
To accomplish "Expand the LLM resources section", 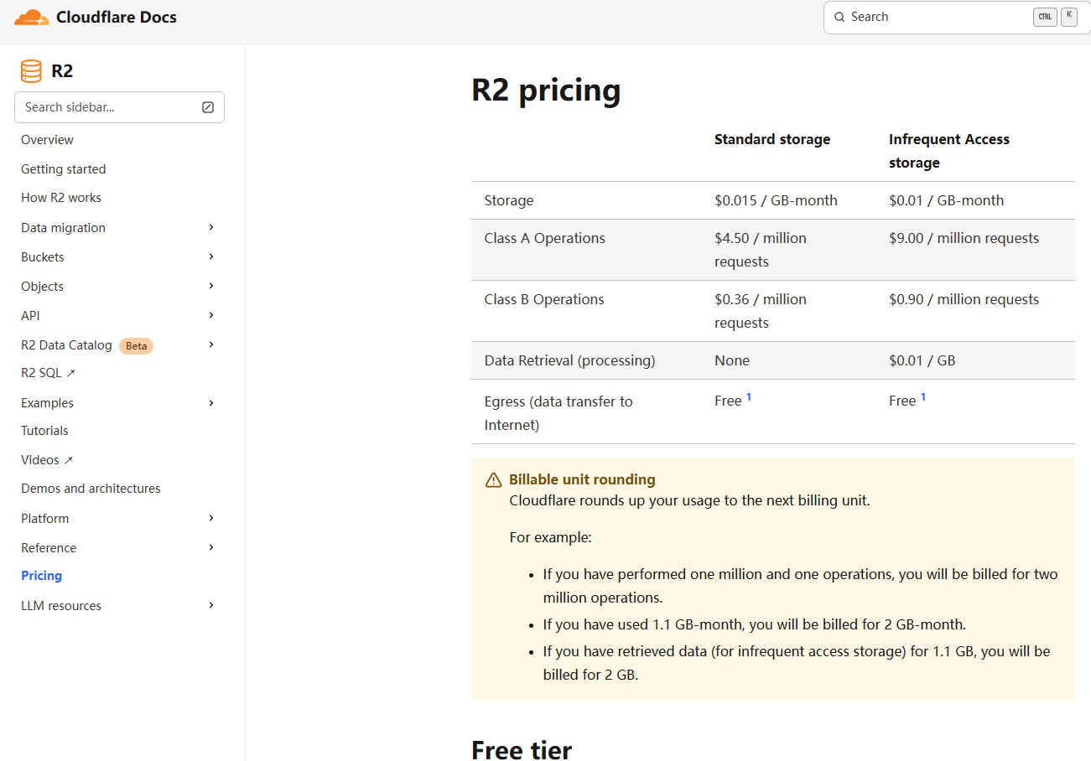I will coord(210,605).
